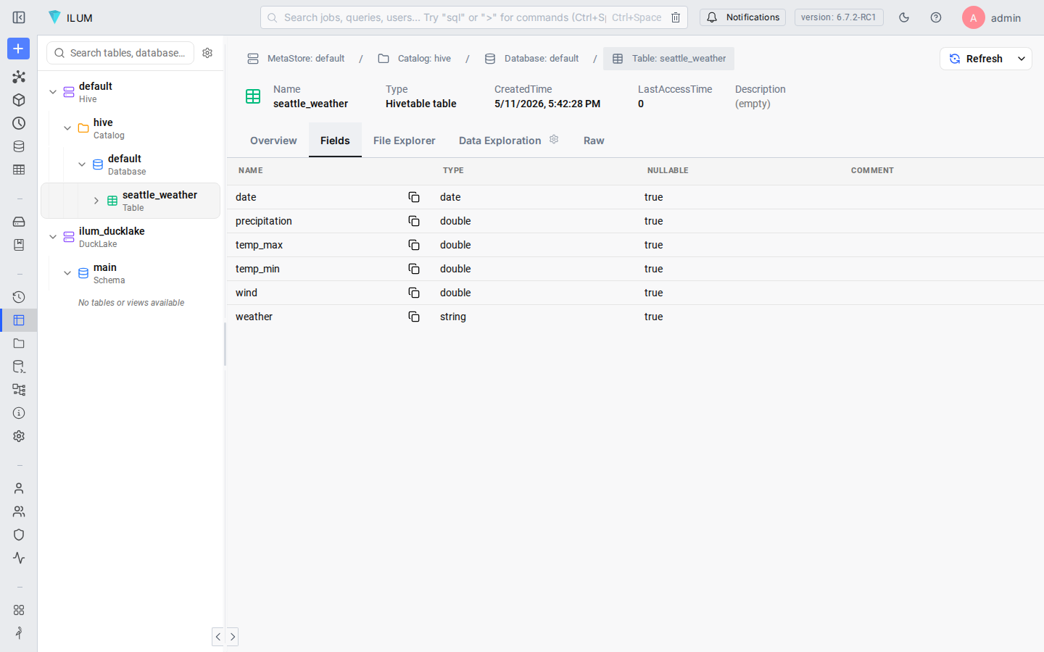Open the settings gear icon in left sidebar
The height and width of the screenshot is (652, 1044).
(19, 436)
